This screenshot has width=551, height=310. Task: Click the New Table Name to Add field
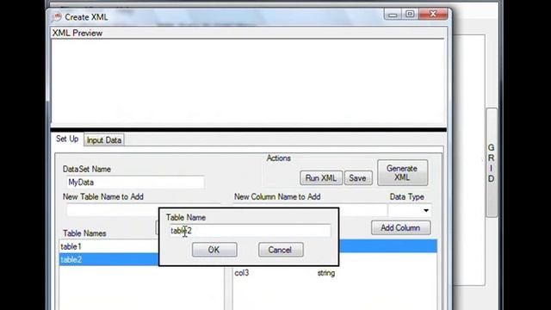tap(113, 210)
